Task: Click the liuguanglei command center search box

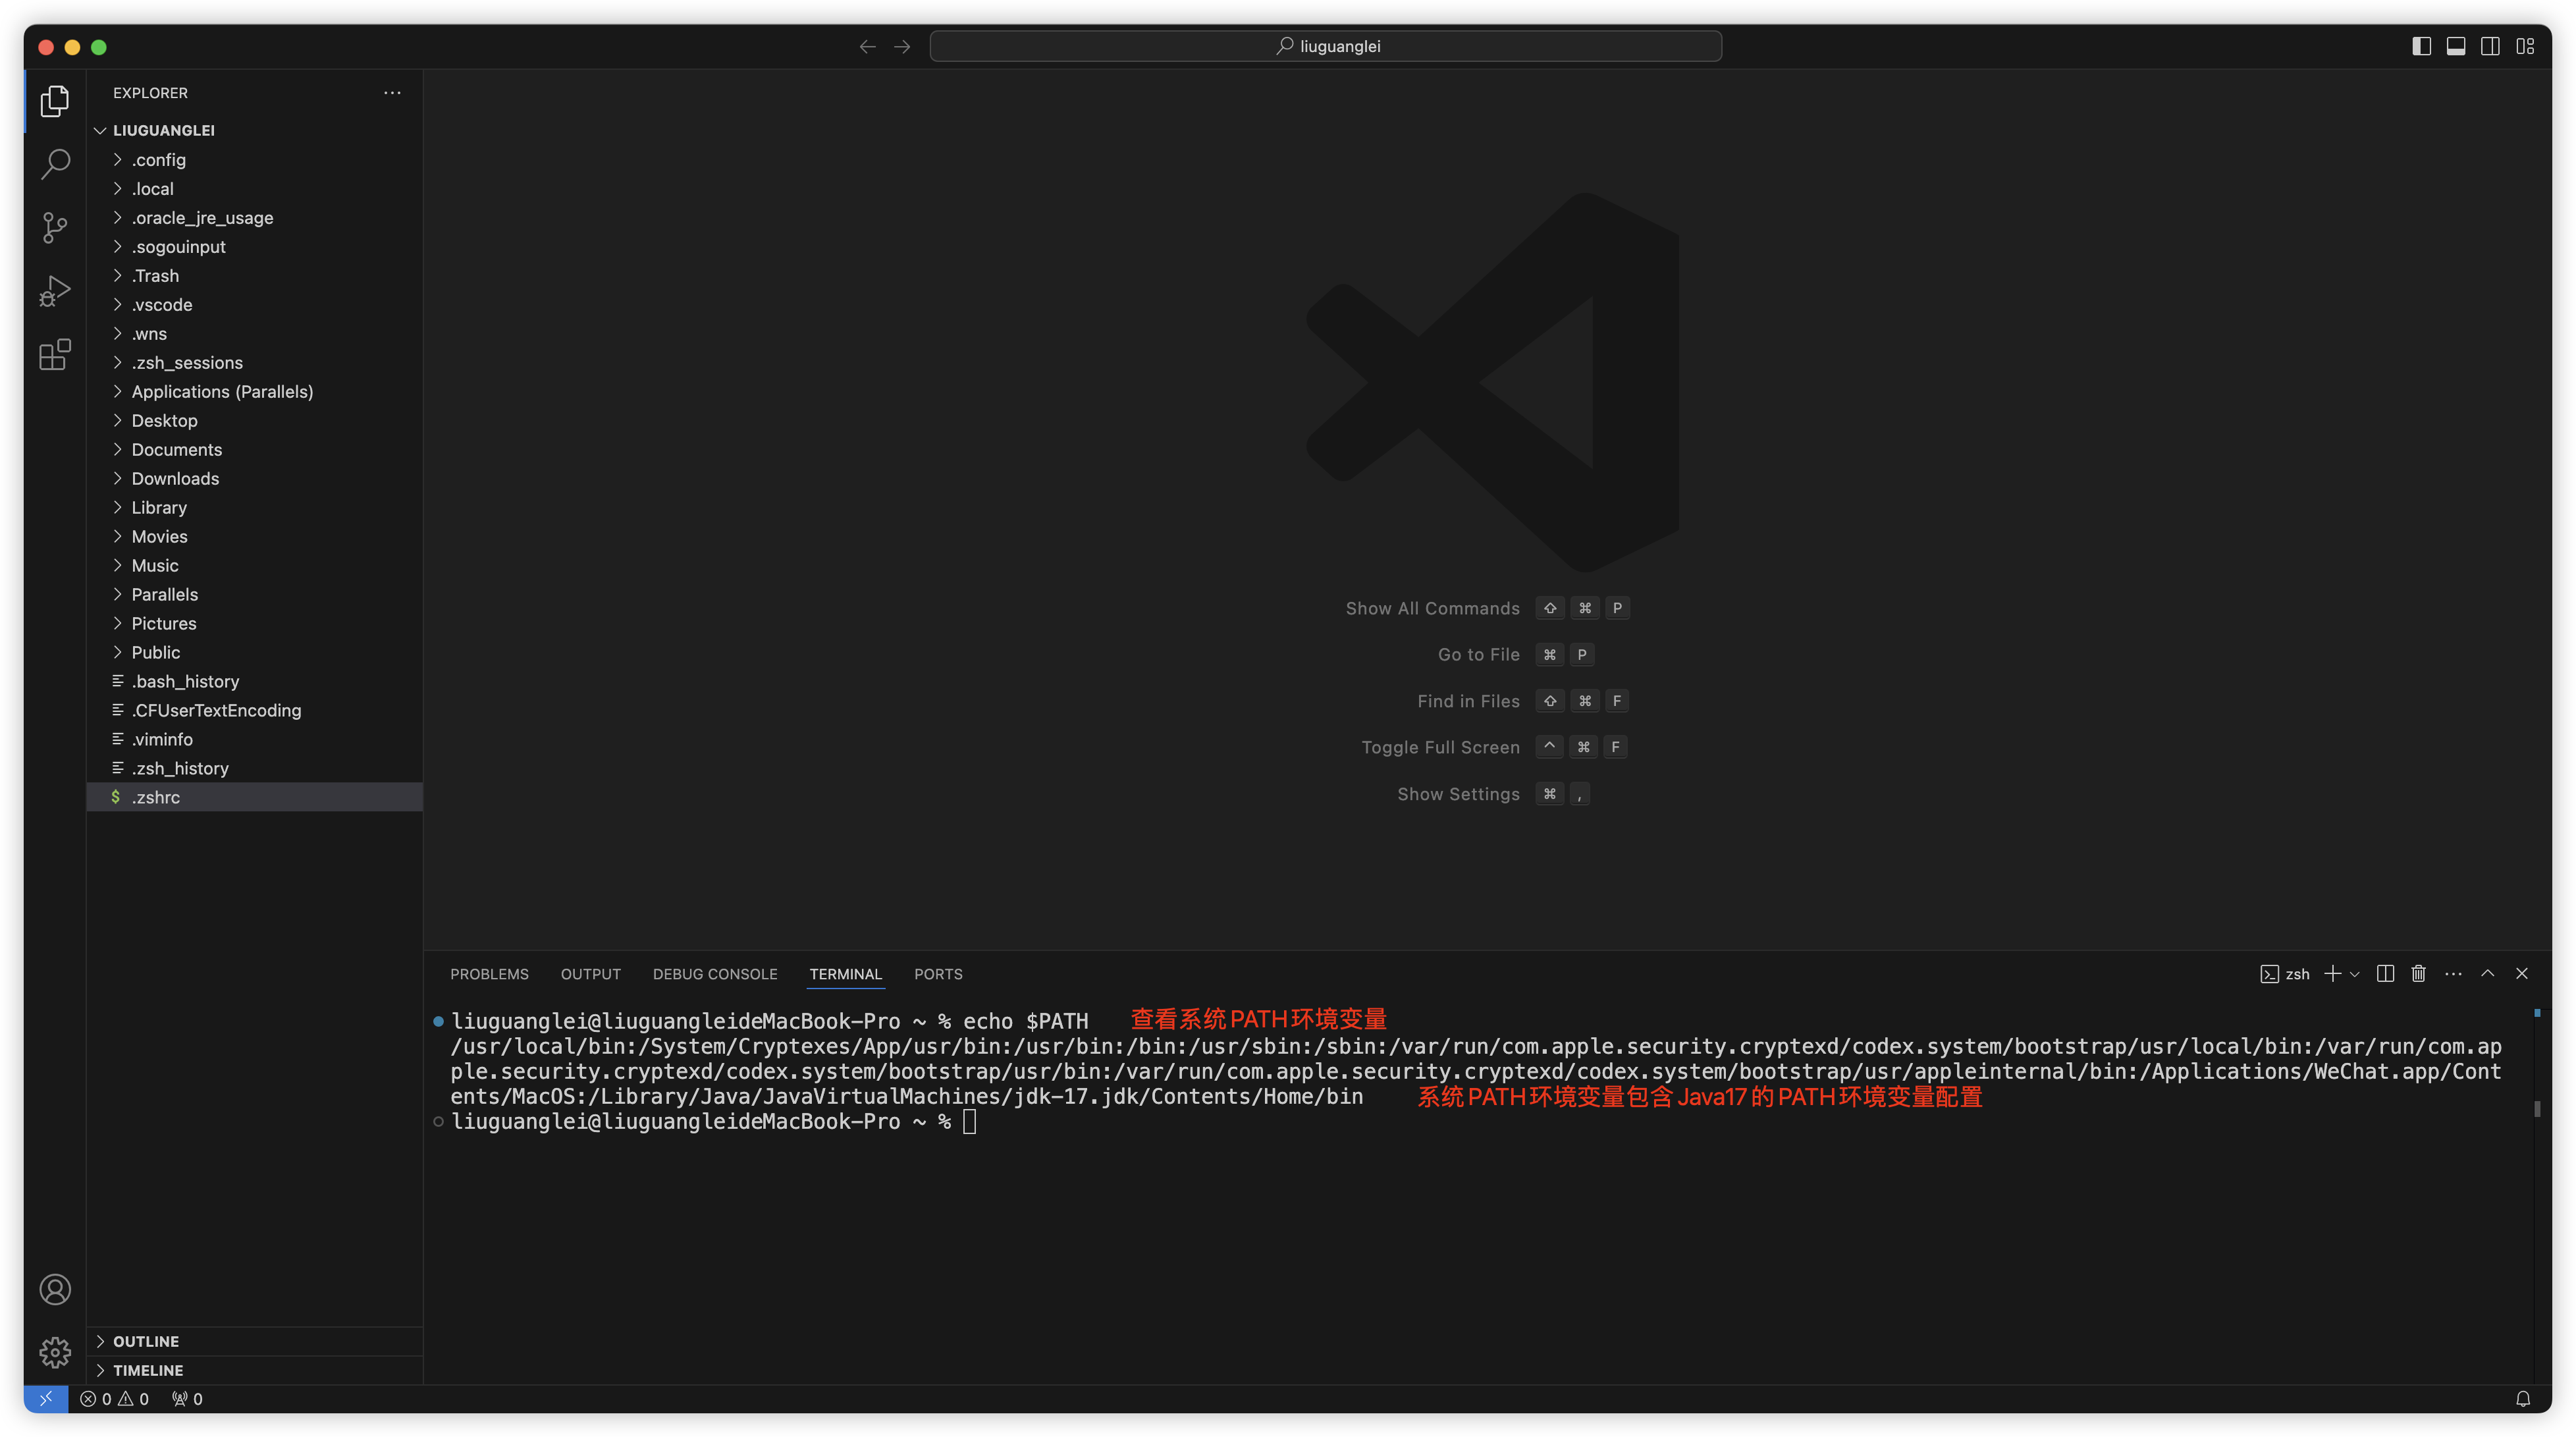Action: (x=1325, y=46)
